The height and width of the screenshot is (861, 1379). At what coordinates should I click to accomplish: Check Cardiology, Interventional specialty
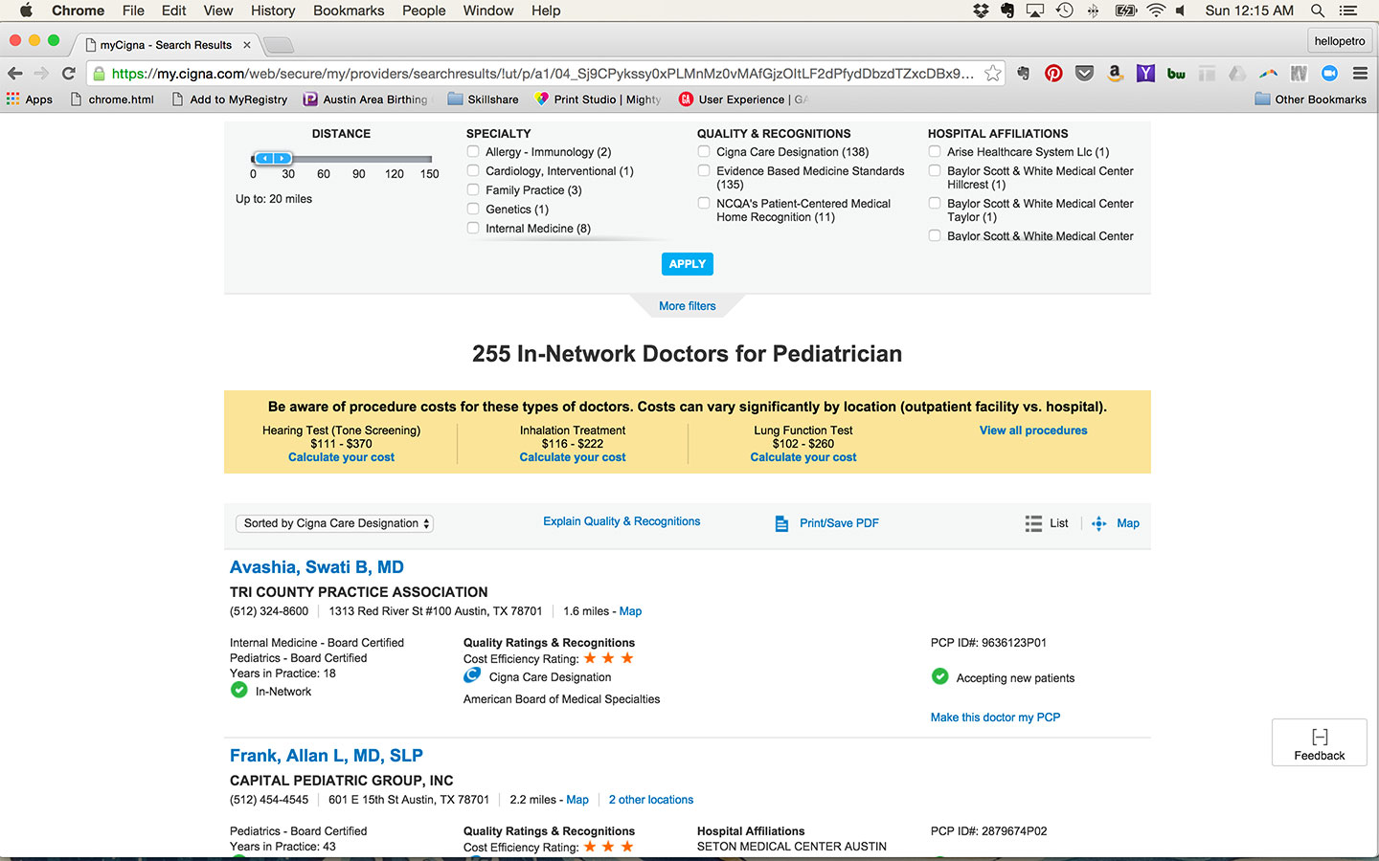pyautogui.click(x=473, y=170)
